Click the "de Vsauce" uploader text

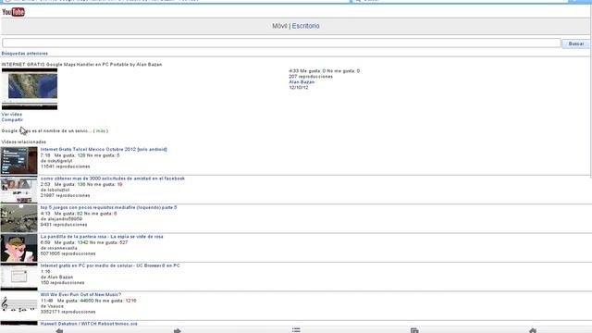click(52, 306)
